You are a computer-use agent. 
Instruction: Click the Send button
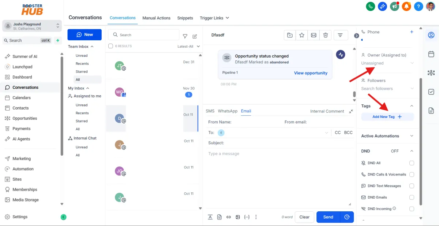(x=328, y=217)
